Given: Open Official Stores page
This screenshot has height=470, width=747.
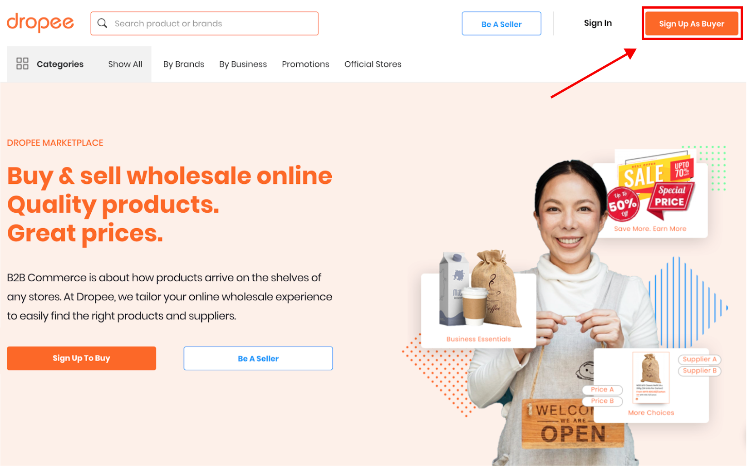Looking at the screenshot, I should click(373, 64).
